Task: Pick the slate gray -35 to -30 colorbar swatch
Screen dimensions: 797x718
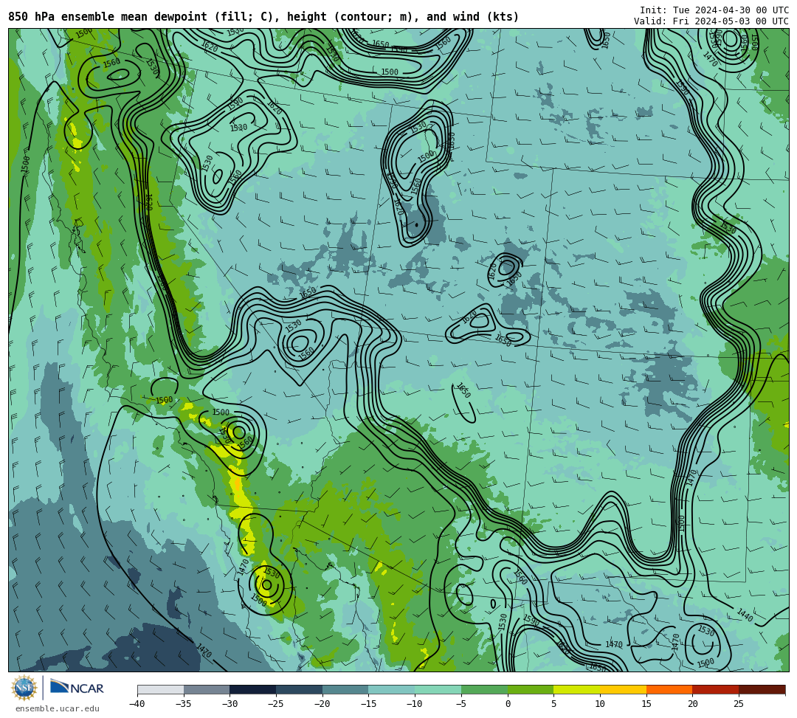Action: [207, 689]
